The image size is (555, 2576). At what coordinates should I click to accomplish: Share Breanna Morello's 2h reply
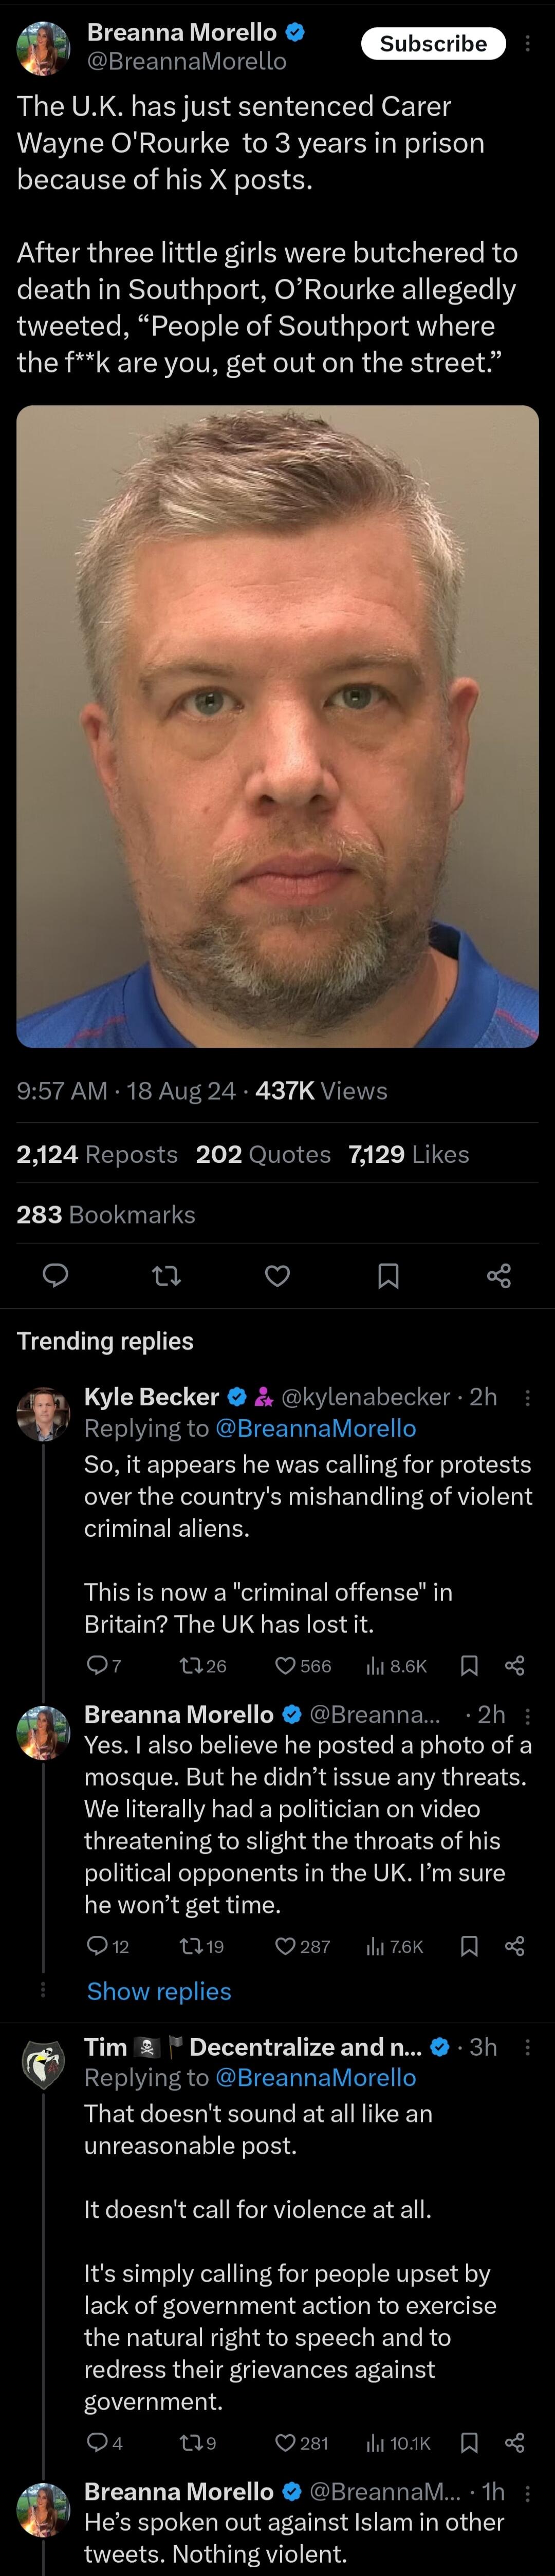point(515,1946)
